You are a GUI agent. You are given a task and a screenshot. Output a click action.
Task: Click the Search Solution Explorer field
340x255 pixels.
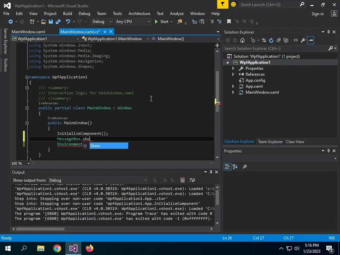click(x=276, y=48)
